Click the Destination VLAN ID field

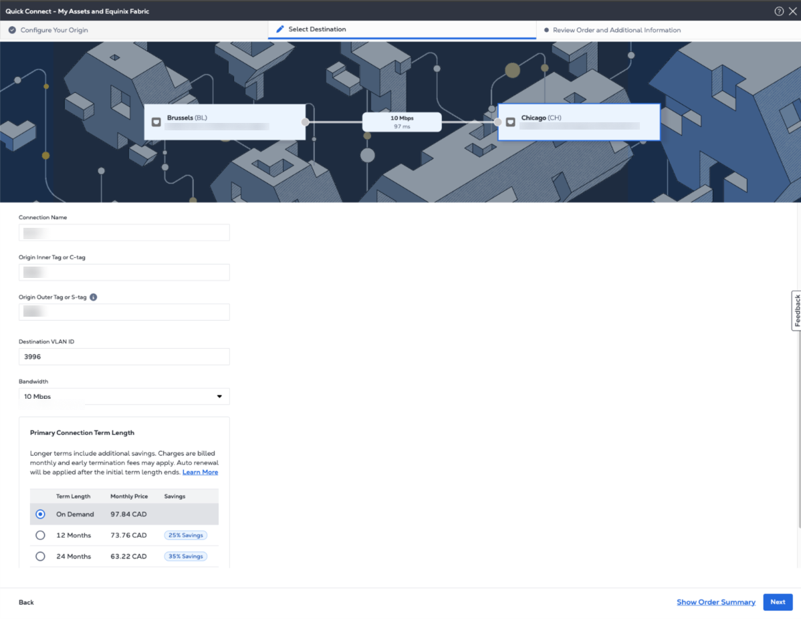124,357
